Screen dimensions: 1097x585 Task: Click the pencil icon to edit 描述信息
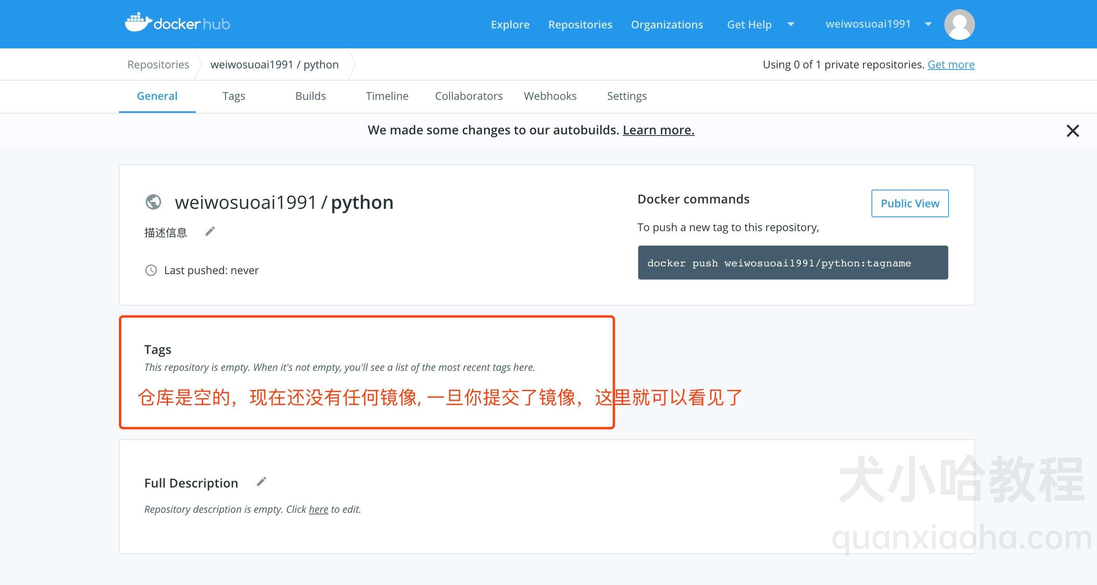coord(210,231)
